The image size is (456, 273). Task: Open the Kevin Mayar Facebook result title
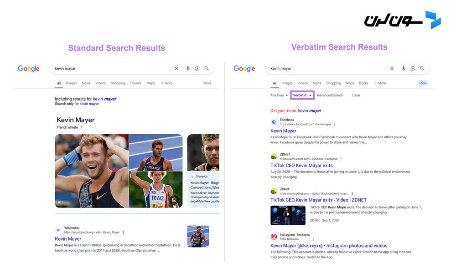click(283, 131)
